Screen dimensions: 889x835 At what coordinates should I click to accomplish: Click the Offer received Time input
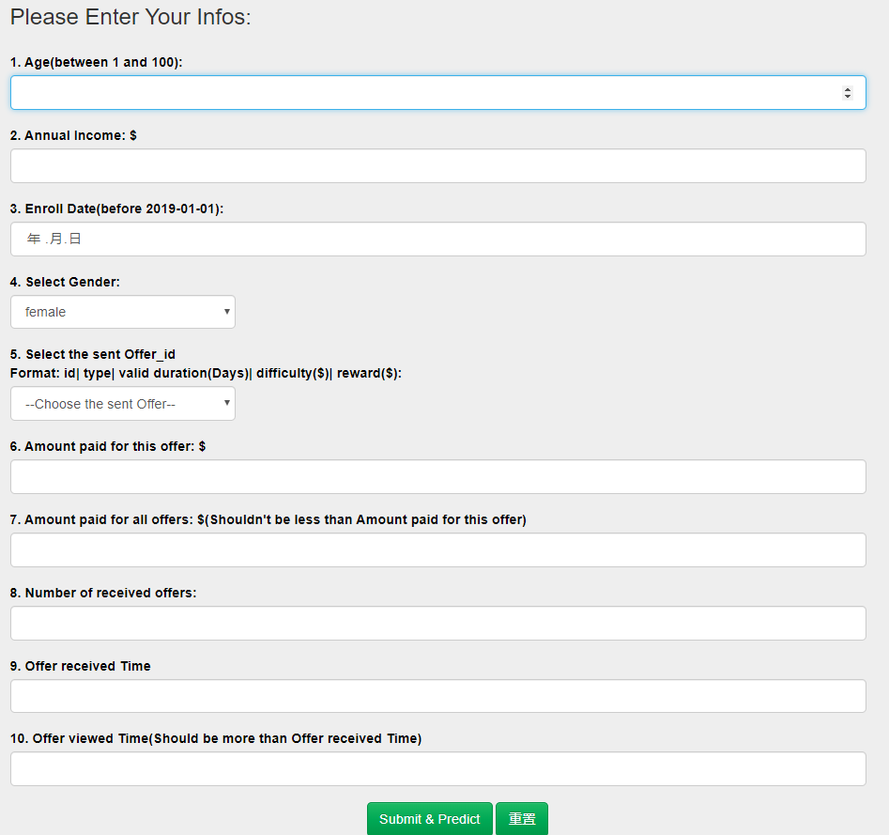(437, 695)
